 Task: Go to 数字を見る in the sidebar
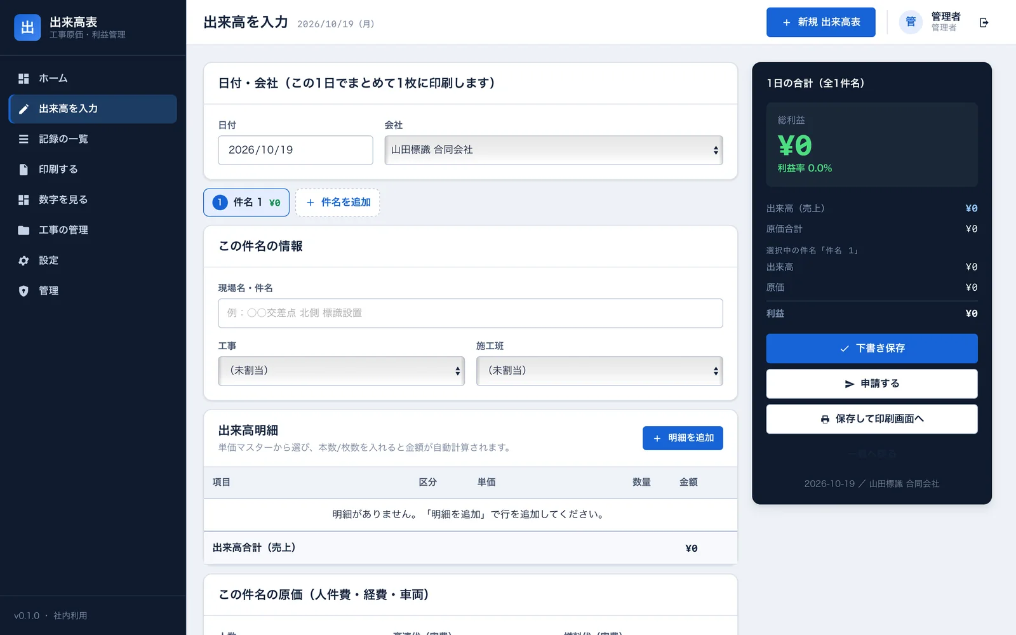[93, 200]
